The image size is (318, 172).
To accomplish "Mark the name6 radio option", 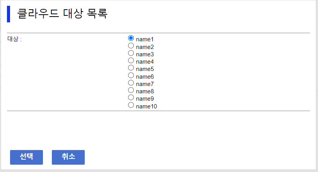I will click(x=131, y=75).
